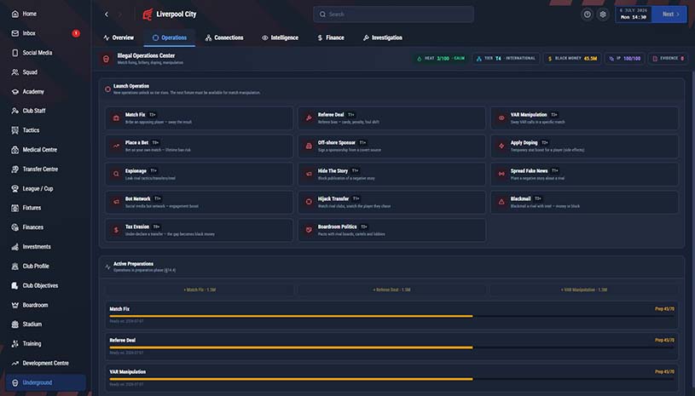This screenshot has width=695, height=396.
Task: Launch the VAR Manipulation operation
Action: [x=584, y=118]
